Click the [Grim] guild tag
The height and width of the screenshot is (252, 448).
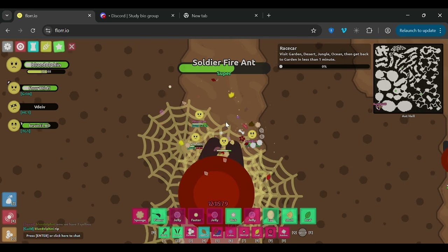click(26, 94)
